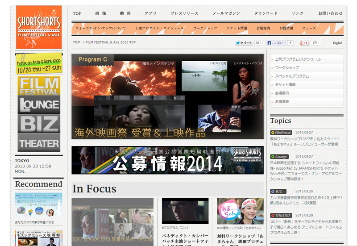The image size is (357, 246).
Task: Open スペシャルプログラム in the right sidebar list
Action: click(x=292, y=76)
